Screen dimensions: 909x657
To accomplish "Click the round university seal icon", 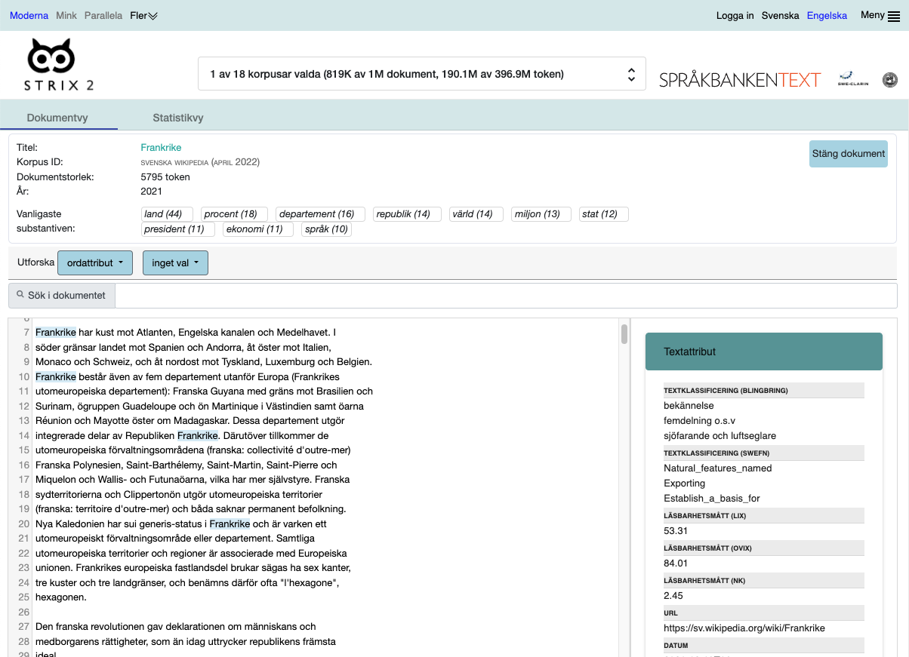I will pos(890,78).
